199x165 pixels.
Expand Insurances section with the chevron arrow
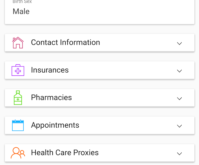tap(179, 71)
